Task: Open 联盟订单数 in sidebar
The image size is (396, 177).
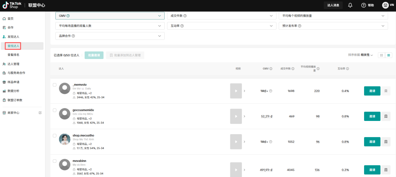Action: (15, 100)
